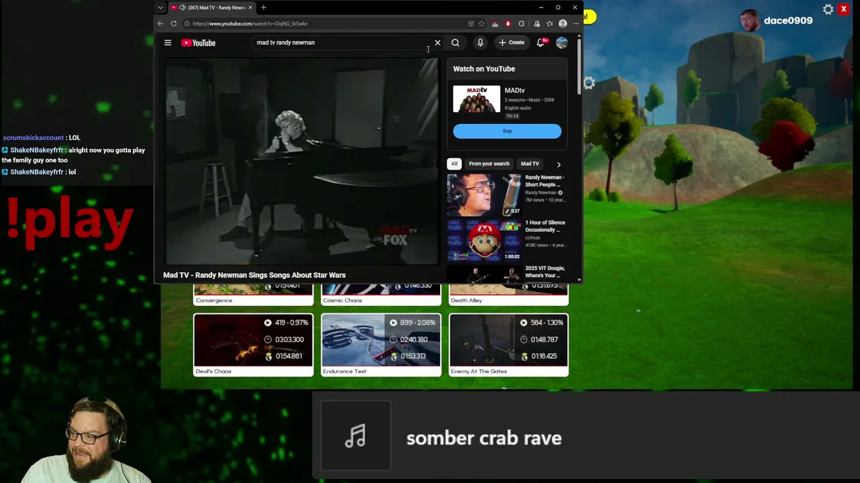Viewport: 860px width, 483px height.
Task: Submit search with the magnifier icon
Action: (x=456, y=42)
